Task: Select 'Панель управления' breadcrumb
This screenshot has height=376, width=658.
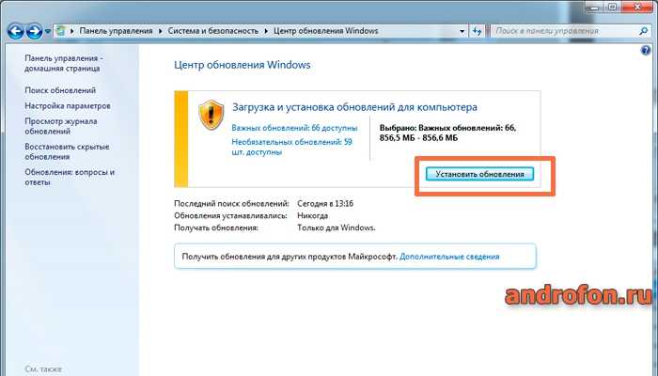Action: (x=116, y=31)
